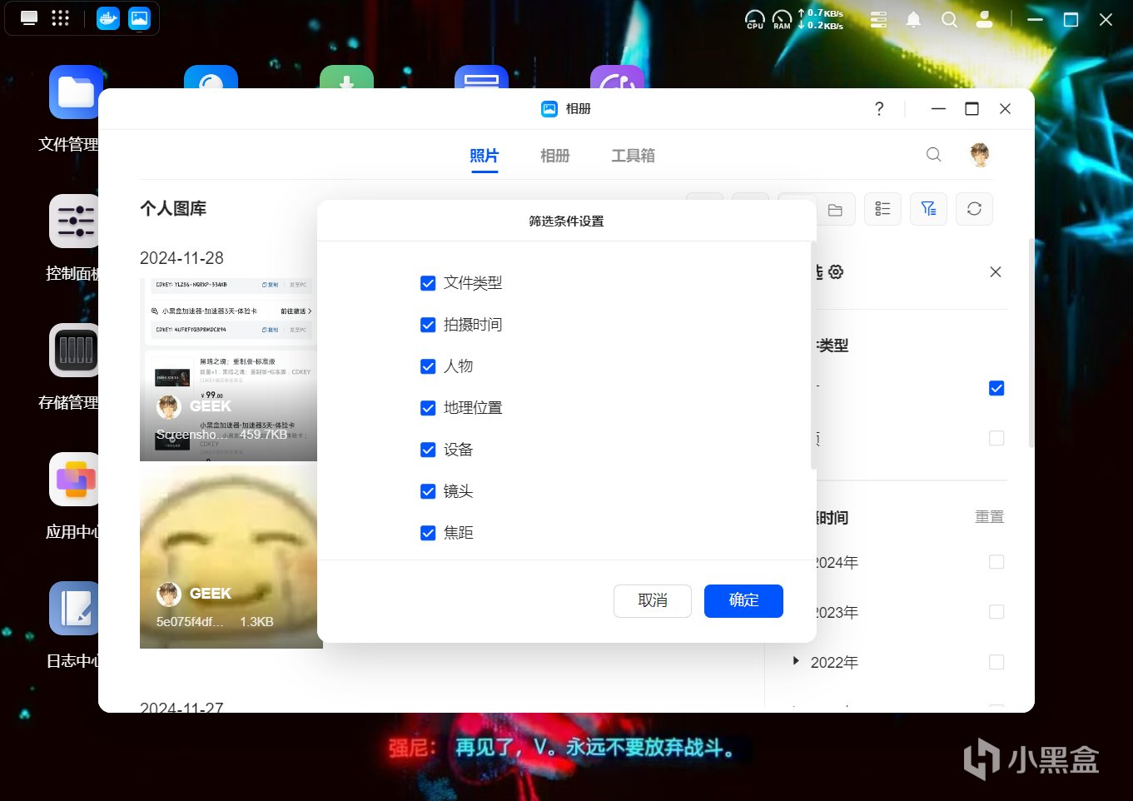Uncheck the 地理位置 filter option
The height and width of the screenshot is (801, 1133).
pyautogui.click(x=428, y=408)
